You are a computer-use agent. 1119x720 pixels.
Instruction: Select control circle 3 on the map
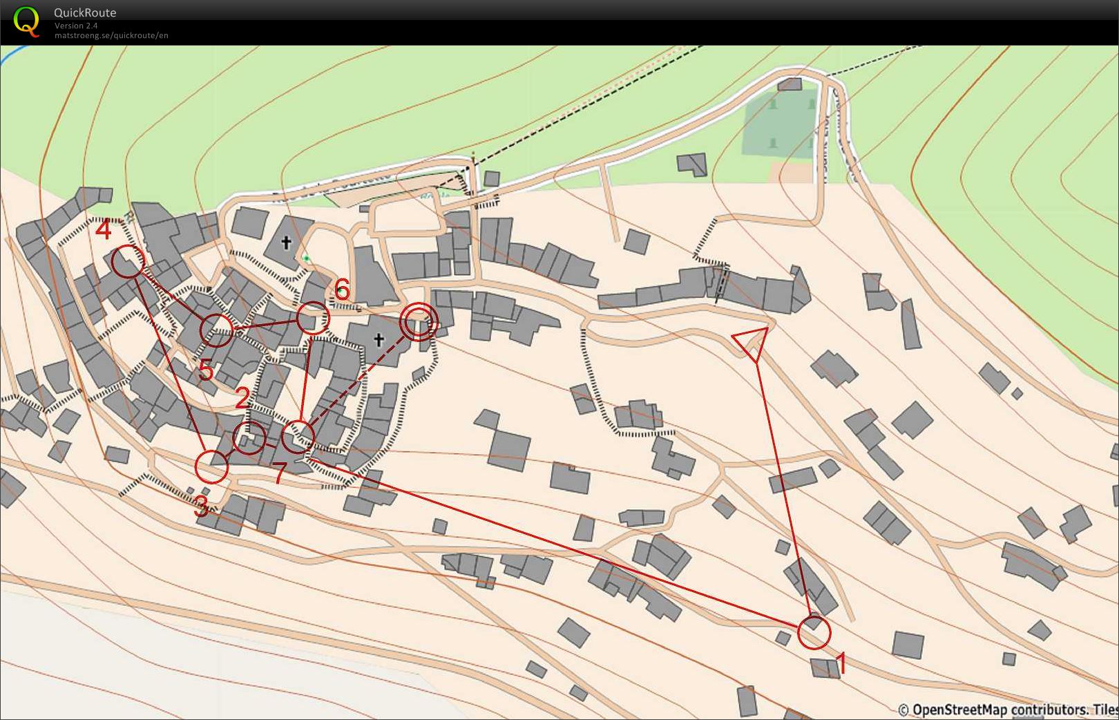tap(211, 466)
